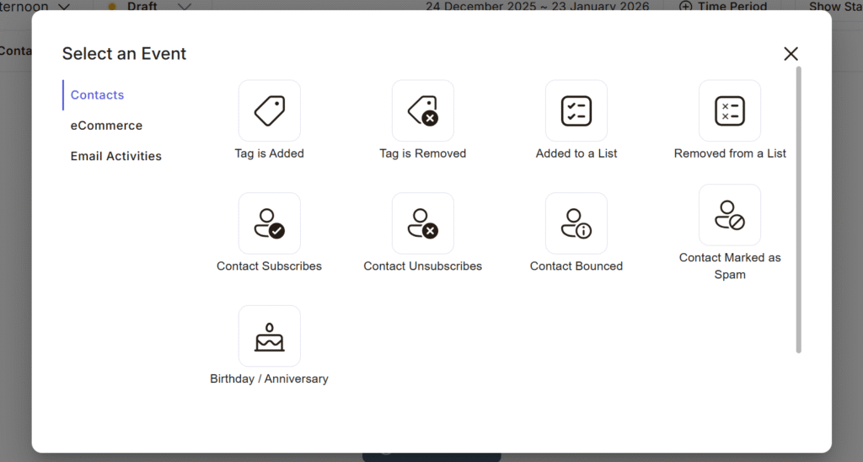Choose the Contact Subscribes trigger icon

pyautogui.click(x=270, y=223)
